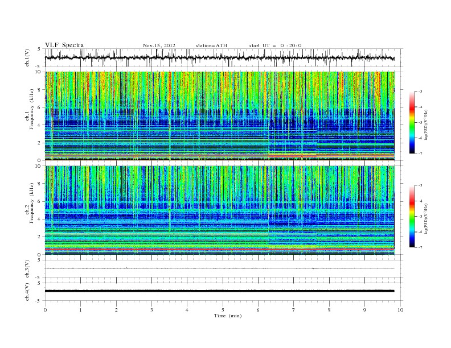Screen dimensions: 451x348
Task: Click the '-5' volt tick of ch.4(V) panel
Action: click(39, 301)
